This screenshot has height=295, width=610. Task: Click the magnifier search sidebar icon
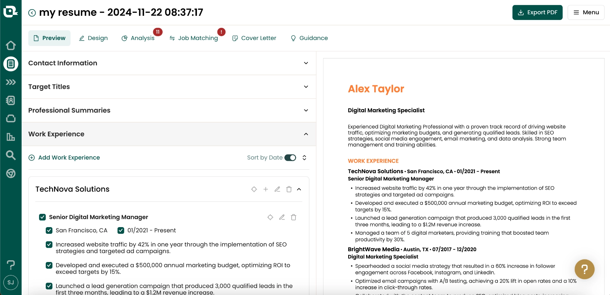point(11,155)
